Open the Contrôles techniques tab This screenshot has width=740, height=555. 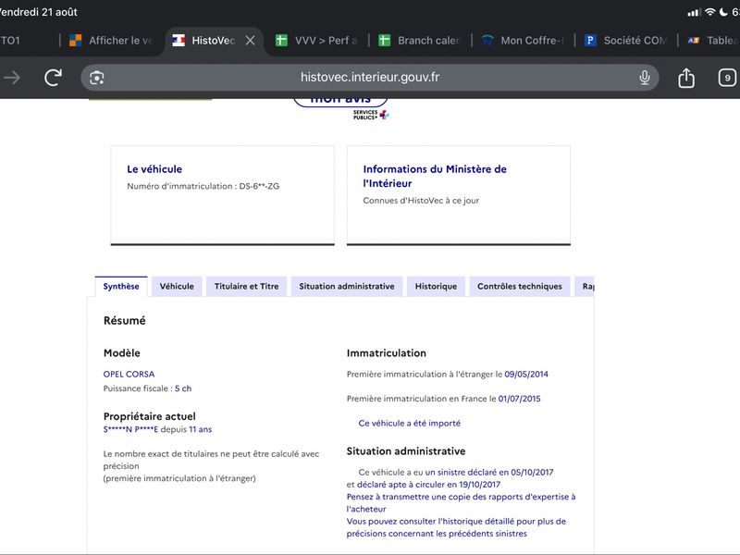(520, 287)
